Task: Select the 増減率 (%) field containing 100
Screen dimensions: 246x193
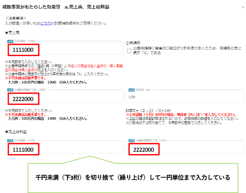Action: (x=184, y=96)
